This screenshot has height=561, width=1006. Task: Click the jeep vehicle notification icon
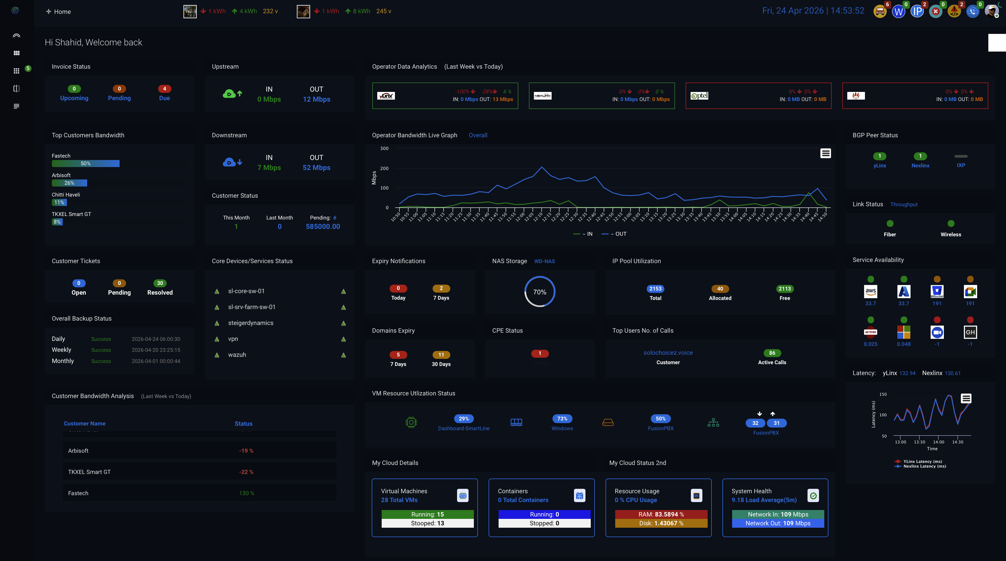pyautogui.click(x=880, y=12)
